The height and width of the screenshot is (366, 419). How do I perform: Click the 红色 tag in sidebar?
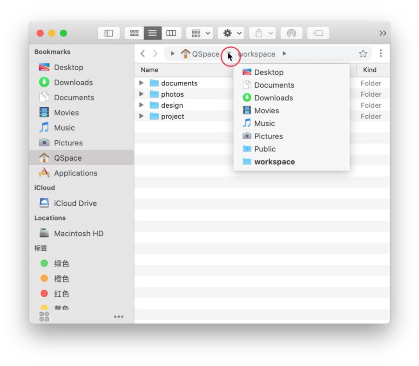(x=61, y=294)
